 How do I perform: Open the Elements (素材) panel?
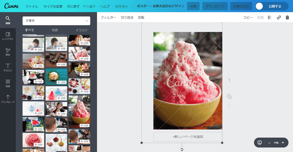coord(8,52)
